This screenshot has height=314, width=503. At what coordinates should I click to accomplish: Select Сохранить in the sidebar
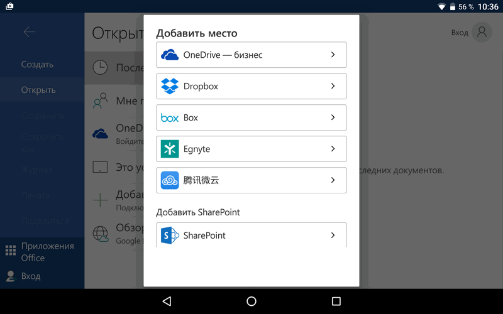[43, 116]
